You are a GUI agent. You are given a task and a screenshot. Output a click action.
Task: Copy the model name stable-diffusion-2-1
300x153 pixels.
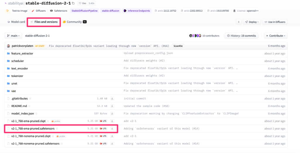tap(73, 4)
